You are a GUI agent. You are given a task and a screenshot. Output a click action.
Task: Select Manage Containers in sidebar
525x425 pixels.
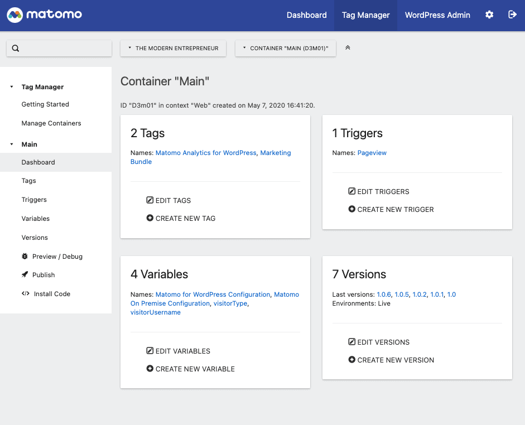(51, 123)
